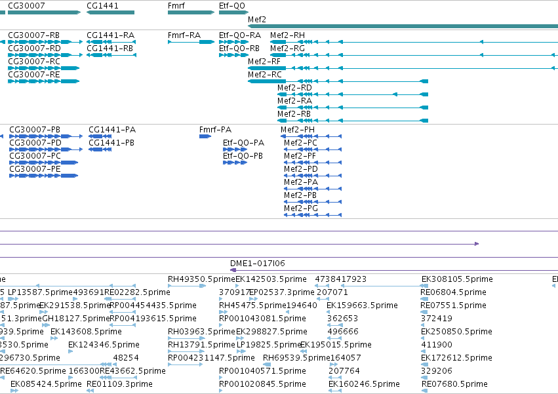Select protein Etf-QO-PA
This screenshot has height=394, width=558.
[235, 149]
